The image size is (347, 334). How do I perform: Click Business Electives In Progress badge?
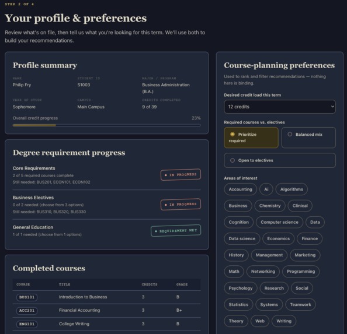point(181,205)
